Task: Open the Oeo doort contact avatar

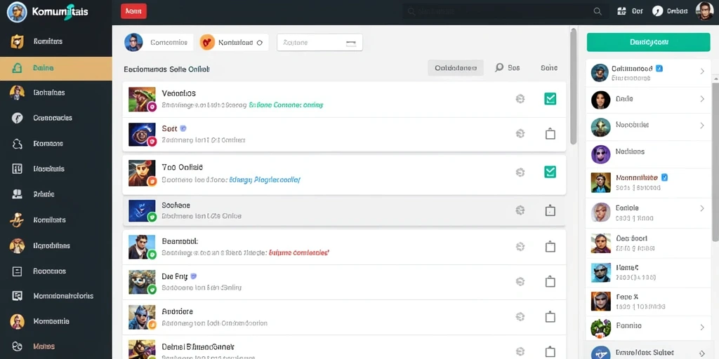Action: pos(601,243)
